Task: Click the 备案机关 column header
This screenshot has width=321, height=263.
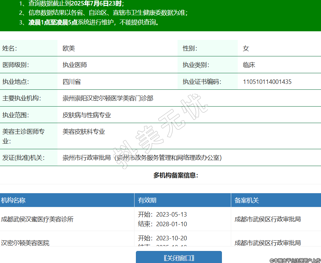Action: click(x=246, y=200)
